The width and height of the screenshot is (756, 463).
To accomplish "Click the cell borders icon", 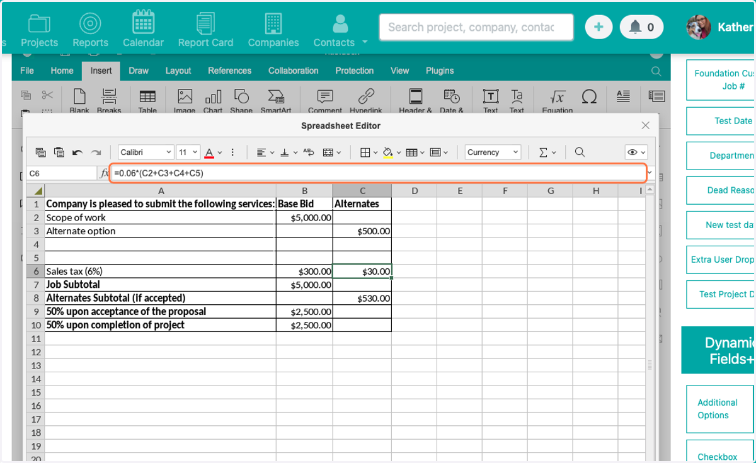I will point(365,152).
